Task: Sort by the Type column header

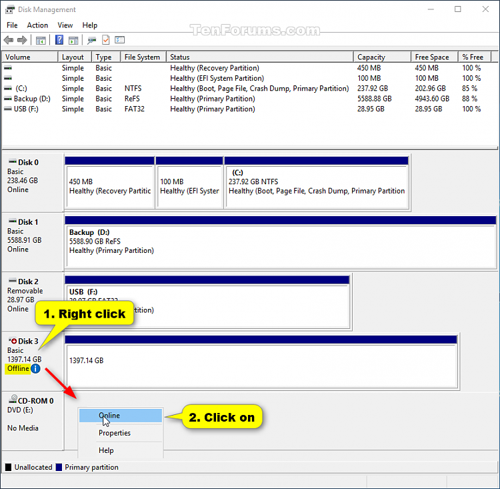Action: 106,57
